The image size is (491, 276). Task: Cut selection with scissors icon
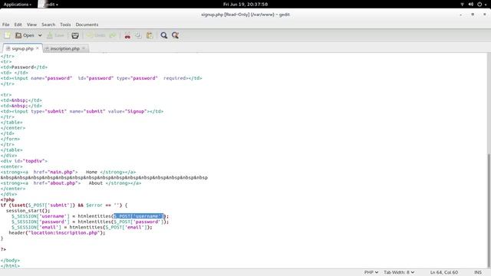(127, 35)
